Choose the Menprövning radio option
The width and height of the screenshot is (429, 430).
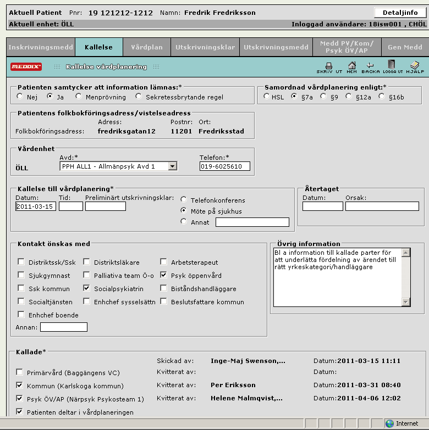[79, 96]
